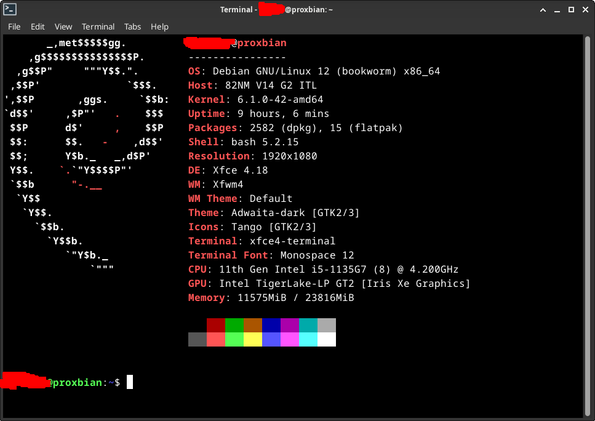
Task: Click the CPU value '11th Gen Intel i5-1135G7'
Action: (x=292, y=270)
